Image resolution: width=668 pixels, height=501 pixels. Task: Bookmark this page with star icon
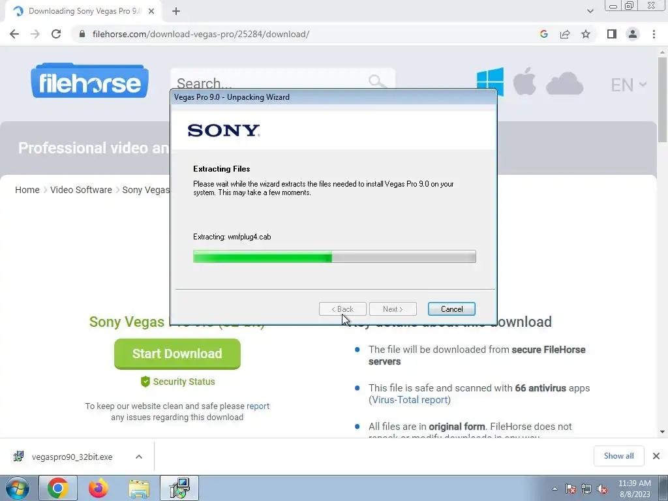(x=586, y=34)
